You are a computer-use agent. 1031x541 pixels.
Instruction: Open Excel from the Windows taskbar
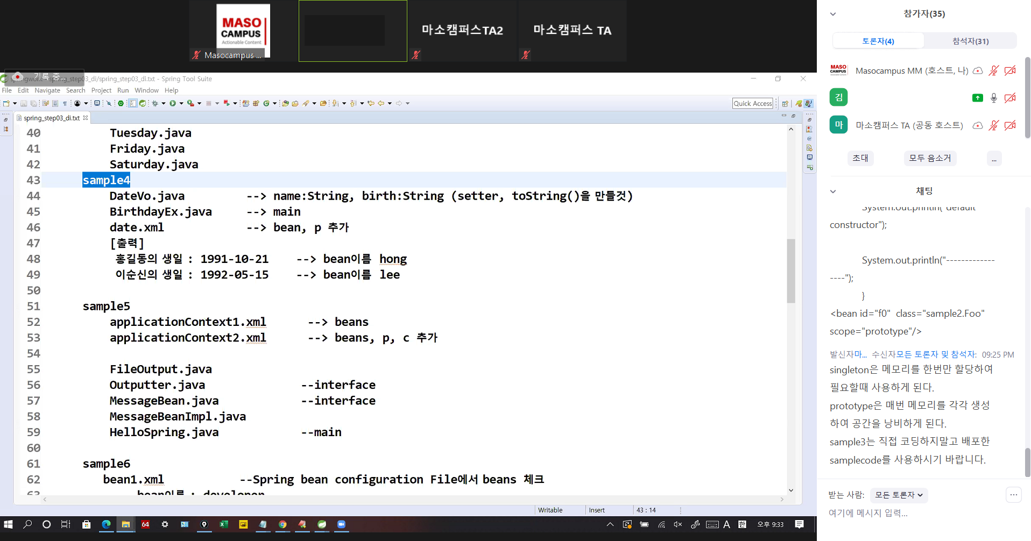[224, 524]
